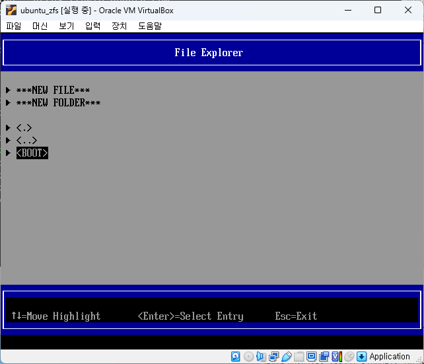Click the network adapter status icon

(273, 357)
